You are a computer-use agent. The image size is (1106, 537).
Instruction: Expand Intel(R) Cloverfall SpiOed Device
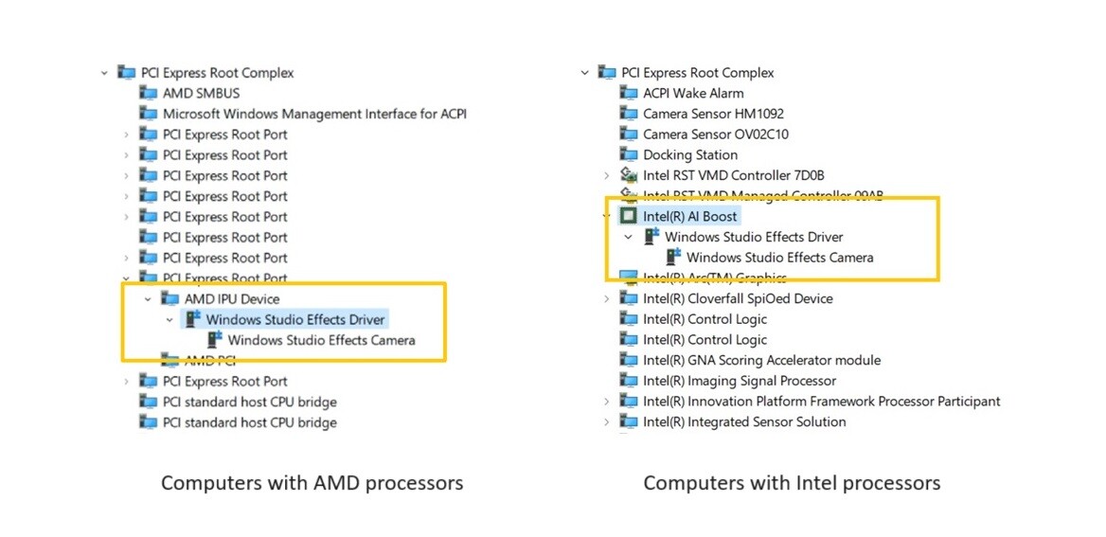(x=606, y=298)
